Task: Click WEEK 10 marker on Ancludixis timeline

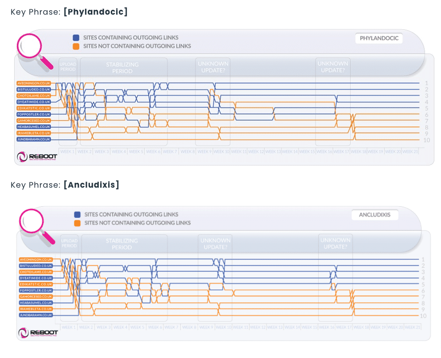Action: point(223,327)
